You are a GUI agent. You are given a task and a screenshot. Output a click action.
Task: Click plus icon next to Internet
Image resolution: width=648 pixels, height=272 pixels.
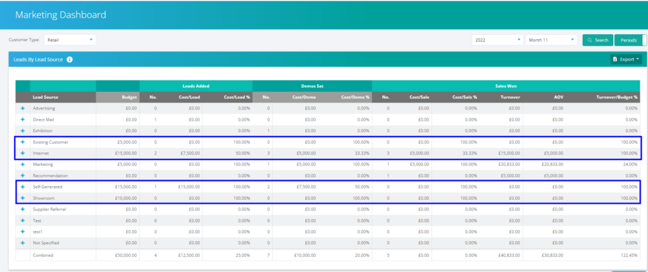pos(22,153)
